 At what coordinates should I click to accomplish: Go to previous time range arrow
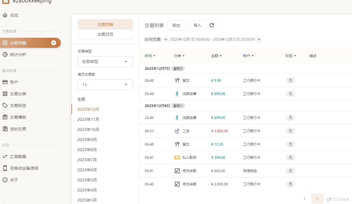[x=166, y=39]
